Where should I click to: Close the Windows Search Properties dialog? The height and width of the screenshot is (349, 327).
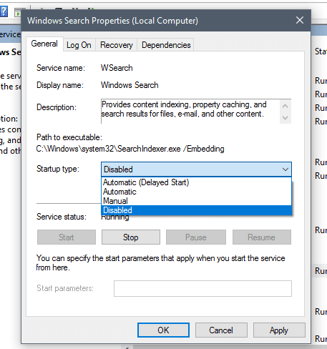[300, 20]
